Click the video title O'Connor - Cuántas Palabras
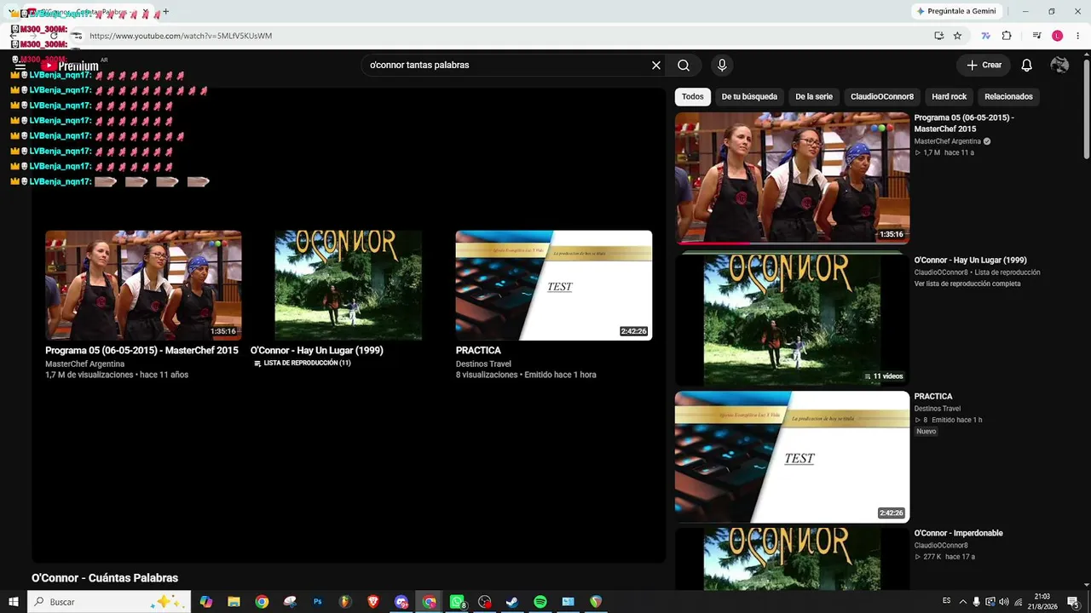Viewport: 1091px width, 613px height. [105, 578]
